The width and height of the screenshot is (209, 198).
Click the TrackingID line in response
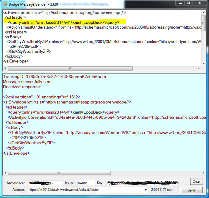click(55, 77)
